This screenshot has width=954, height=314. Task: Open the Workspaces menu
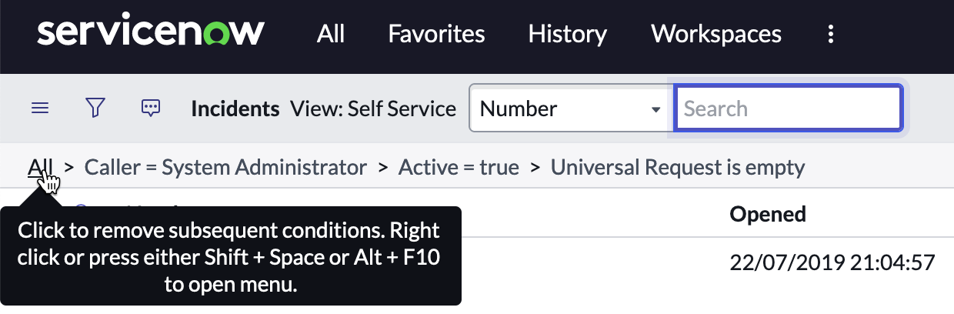point(716,34)
